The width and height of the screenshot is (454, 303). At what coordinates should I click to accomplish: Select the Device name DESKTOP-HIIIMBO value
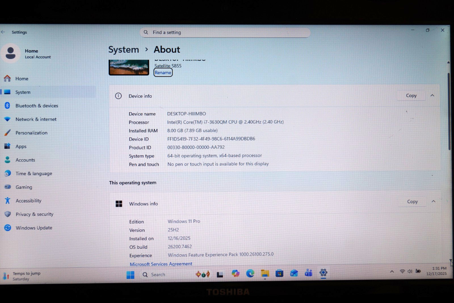186,114
